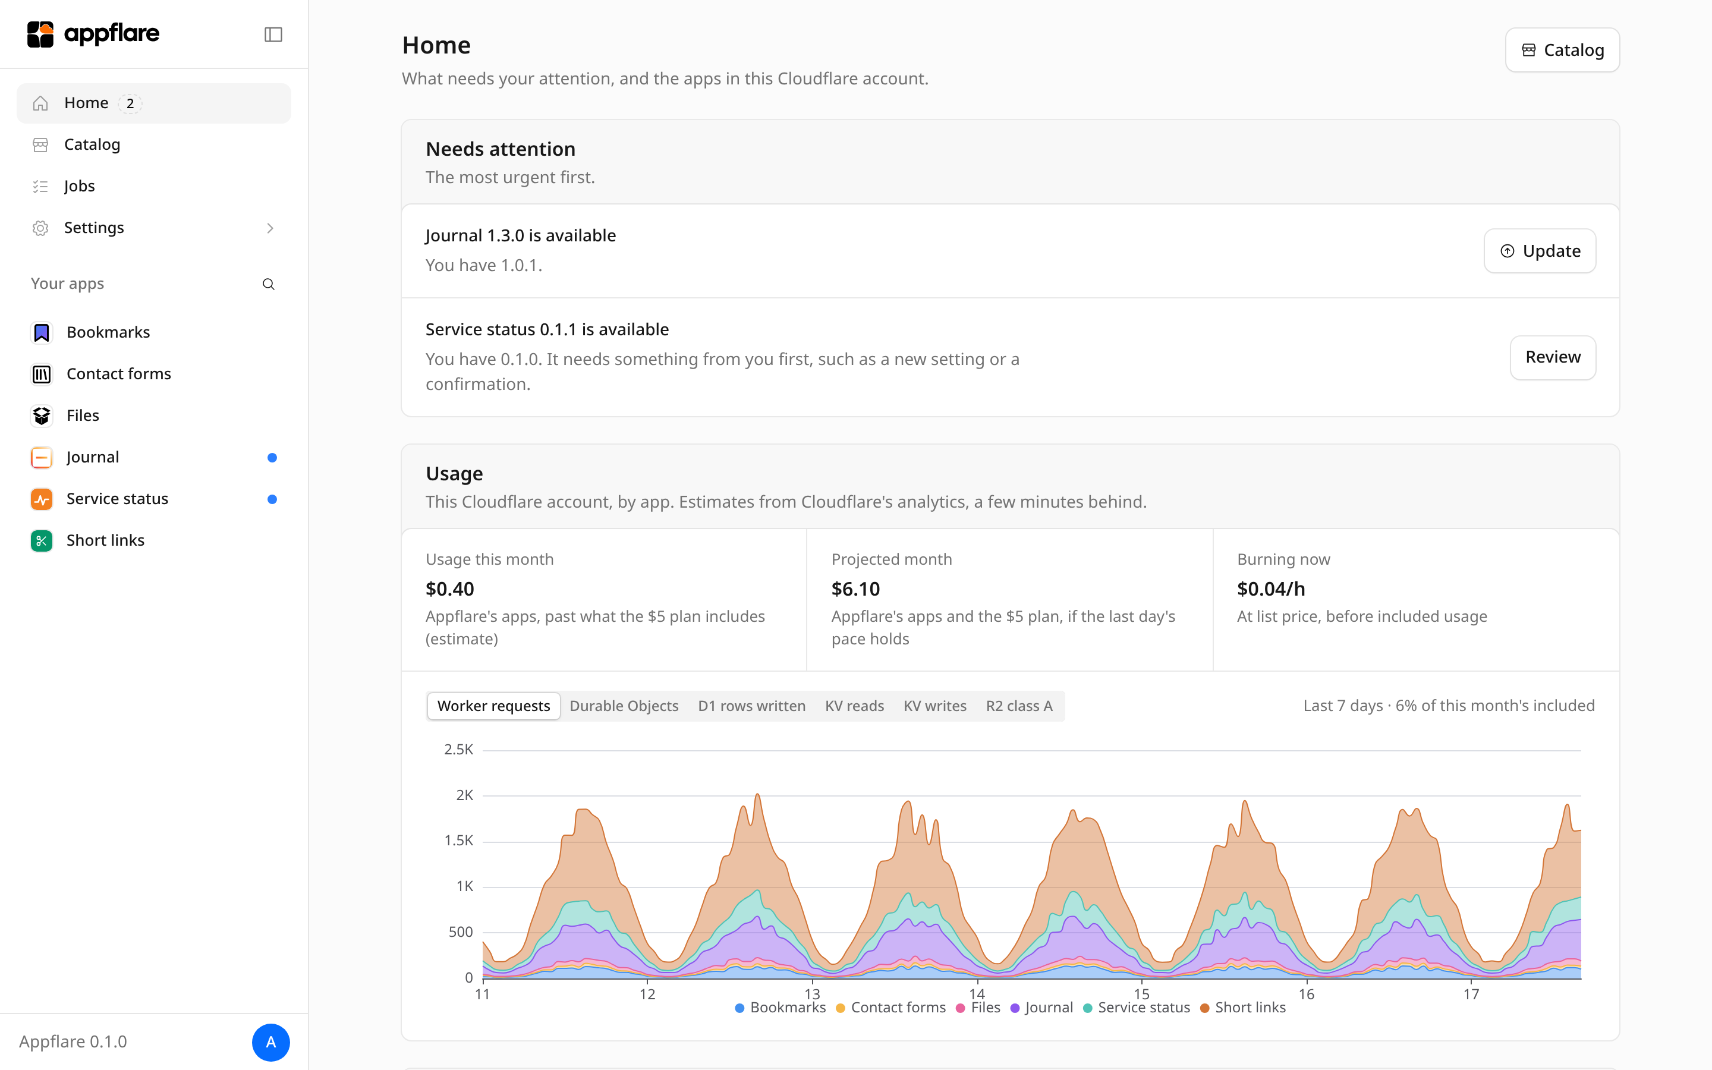
Task: Open the Journal app icon
Action: pyautogui.click(x=42, y=458)
